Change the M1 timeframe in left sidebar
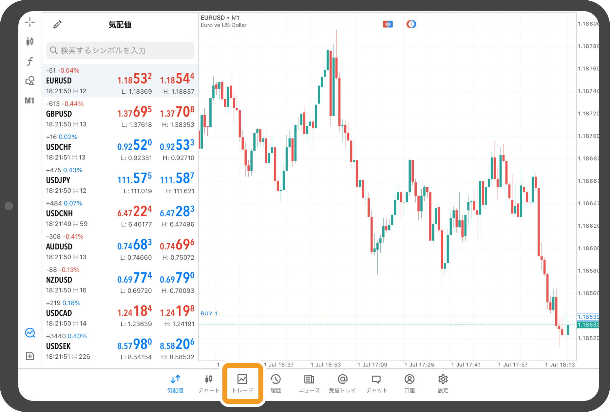The height and width of the screenshot is (412, 610). coord(30,101)
